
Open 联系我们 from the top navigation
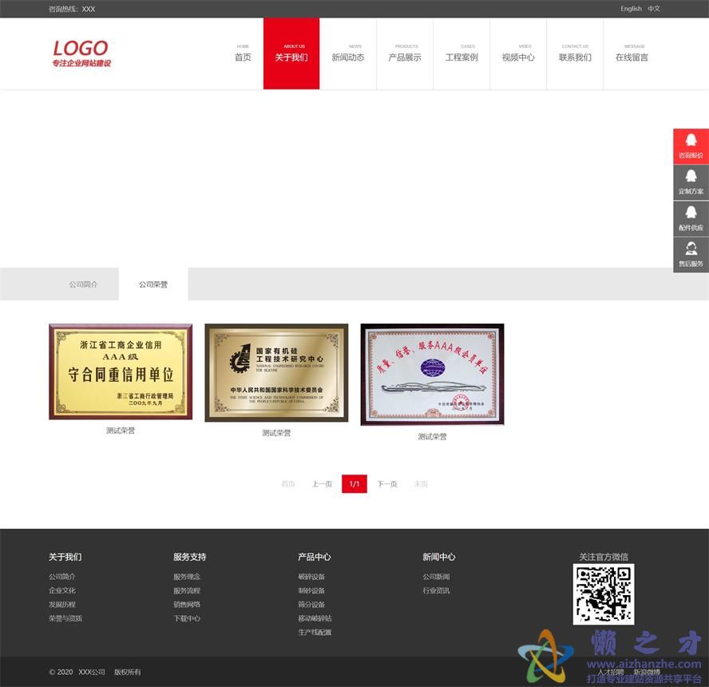[575, 54]
